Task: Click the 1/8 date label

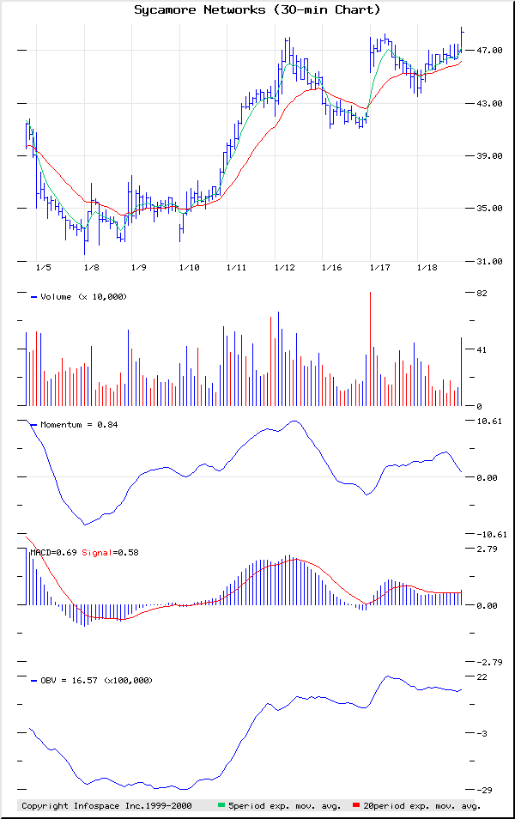Action: [91, 268]
